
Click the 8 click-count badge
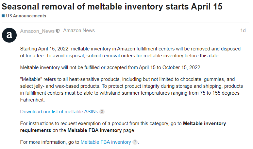(102, 112)
